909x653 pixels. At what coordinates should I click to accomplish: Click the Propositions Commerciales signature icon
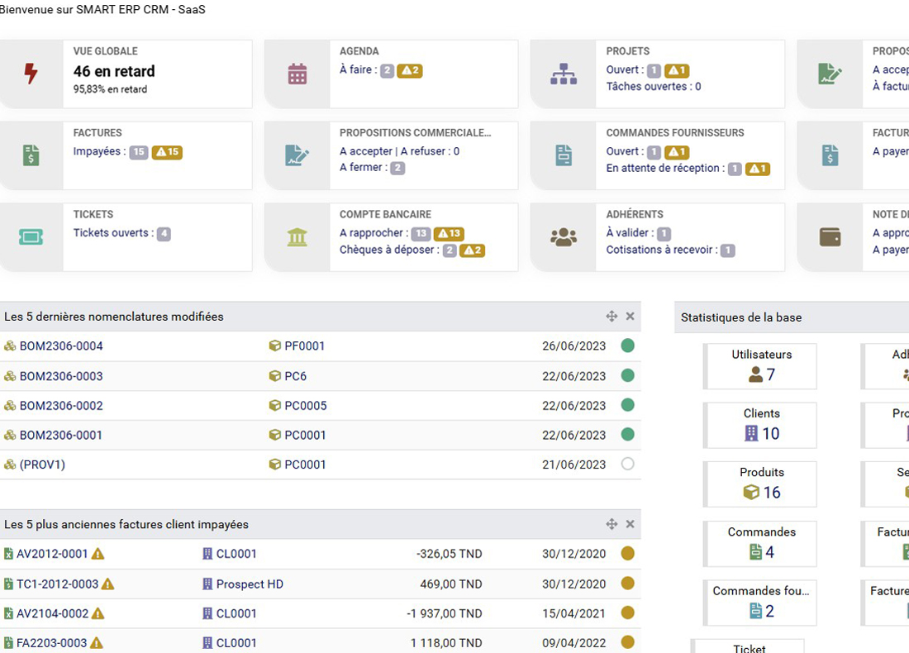(297, 155)
